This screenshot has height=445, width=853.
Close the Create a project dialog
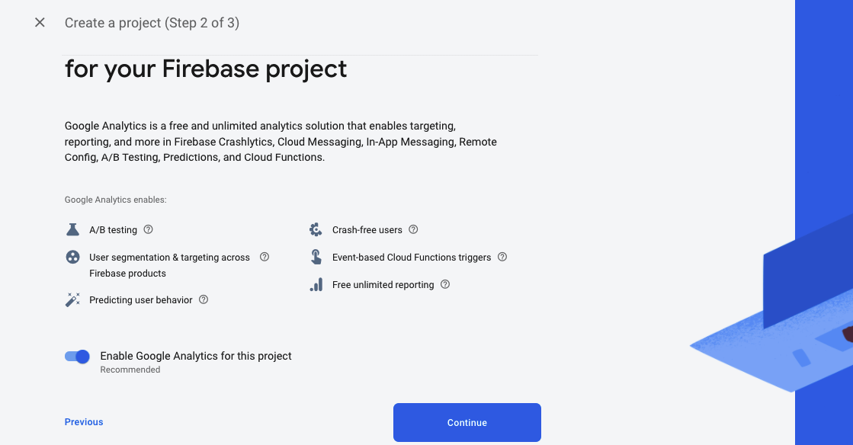[x=40, y=22]
